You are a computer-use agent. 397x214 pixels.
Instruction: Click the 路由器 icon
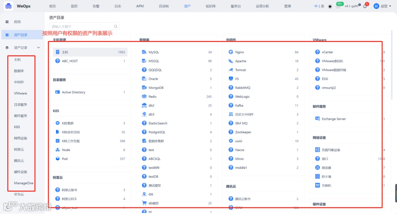pyautogui.click(x=317, y=167)
